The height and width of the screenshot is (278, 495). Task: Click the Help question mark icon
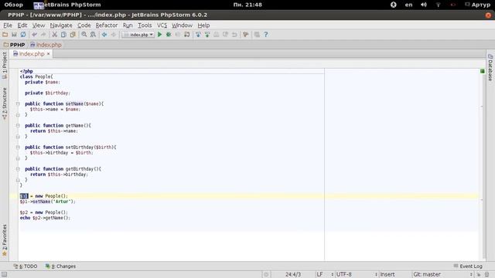[266, 35]
